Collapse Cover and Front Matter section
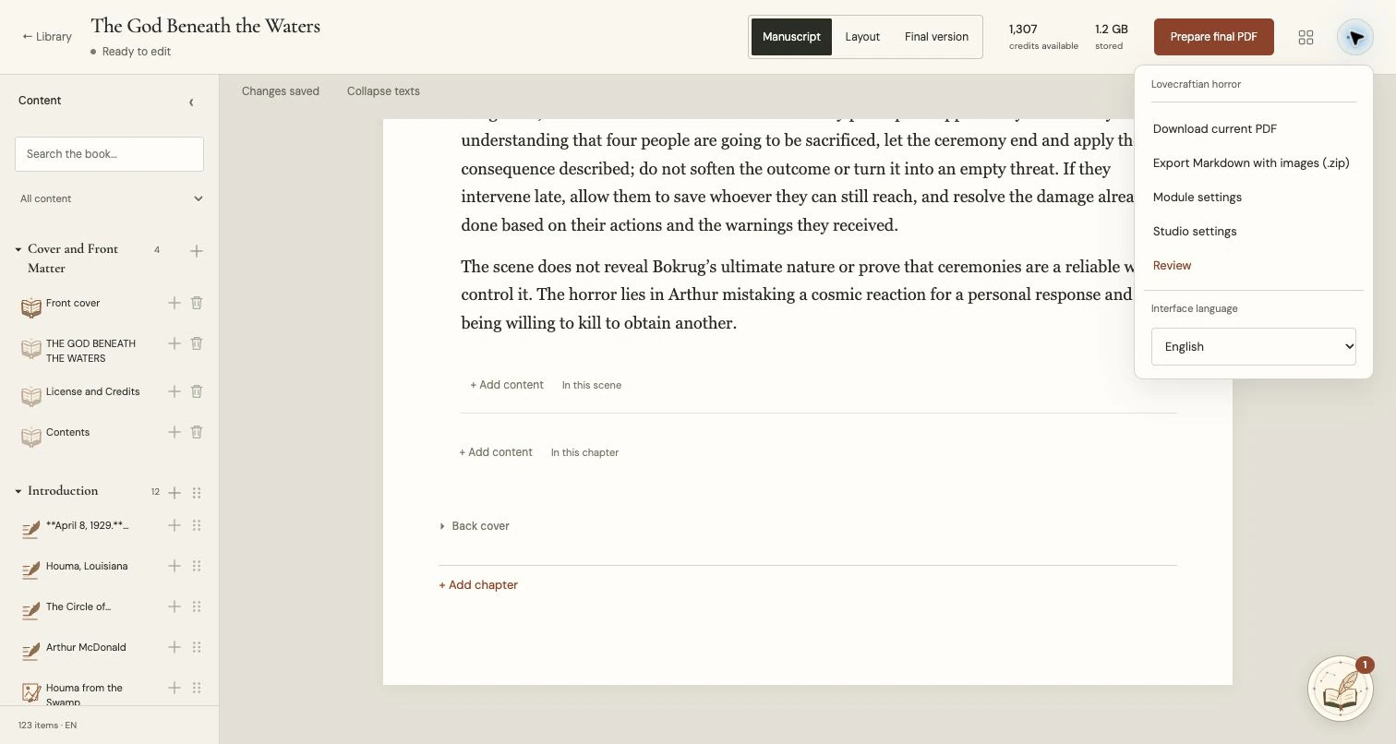 point(18,249)
